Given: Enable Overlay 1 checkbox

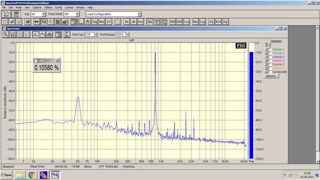Looking at the screenshot, I should (270, 49).
